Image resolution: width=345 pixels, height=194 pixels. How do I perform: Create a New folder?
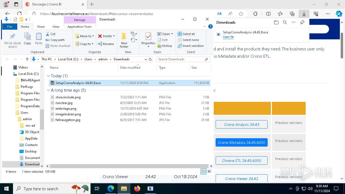pos(124,40)
